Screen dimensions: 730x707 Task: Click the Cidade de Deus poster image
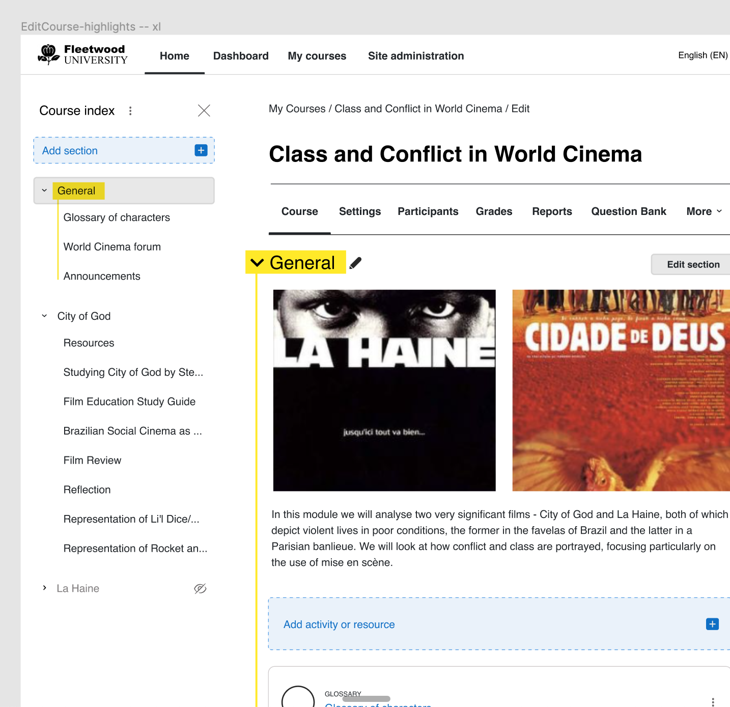(621, 390)
